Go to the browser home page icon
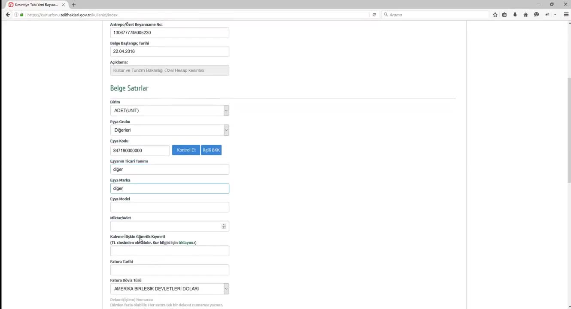The width and height of the screenshot is (571, 309). (x=525, y=15)
